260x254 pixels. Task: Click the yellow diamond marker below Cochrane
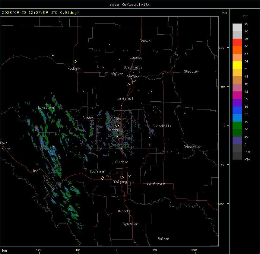click(103, 178)
